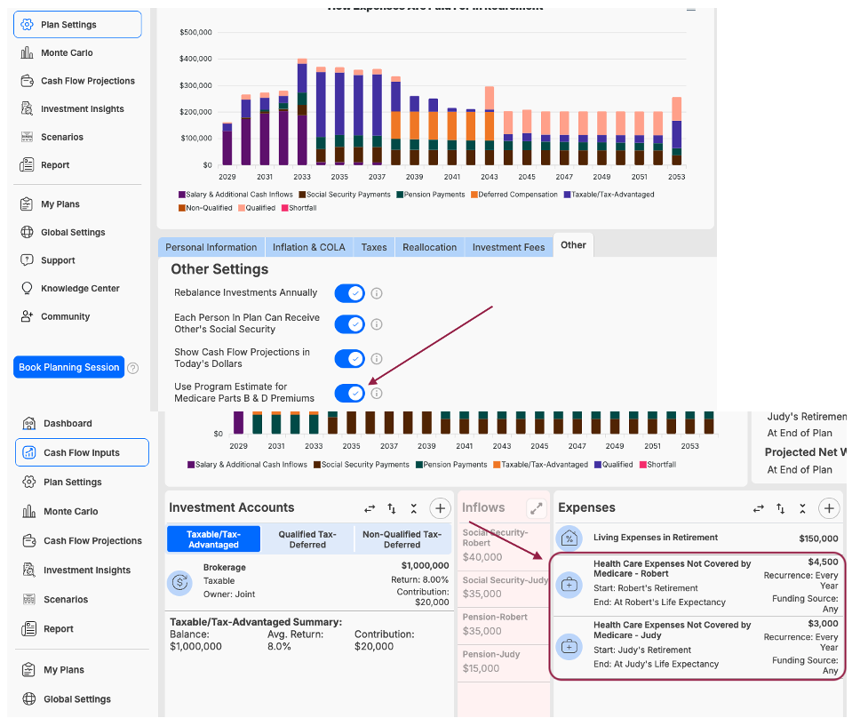
Task: Click info icon beside Rebalance Investments Annually
Action: pos(377,293)
